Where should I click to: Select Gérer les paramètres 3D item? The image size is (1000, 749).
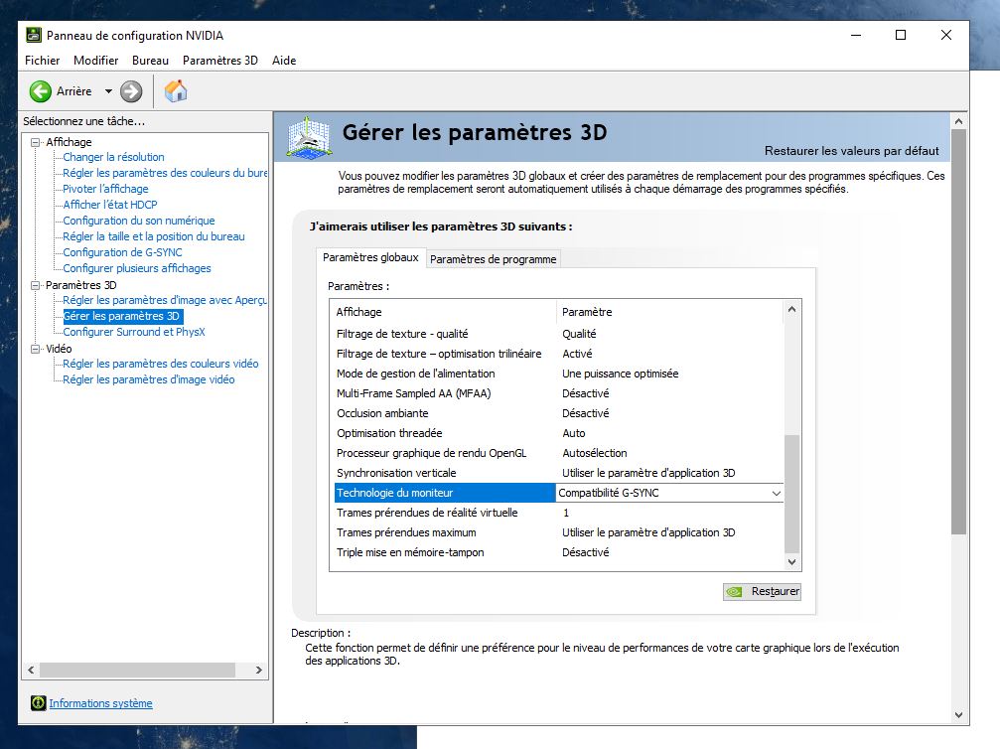tap(122, 316)
